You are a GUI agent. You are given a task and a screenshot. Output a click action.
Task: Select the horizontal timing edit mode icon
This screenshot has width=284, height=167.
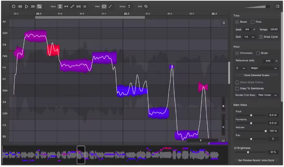coord(66,6)
